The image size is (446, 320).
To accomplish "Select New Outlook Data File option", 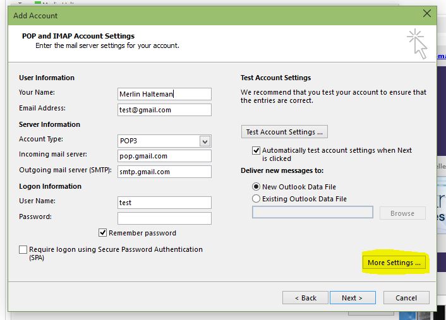I will click(x=256, y=187).
